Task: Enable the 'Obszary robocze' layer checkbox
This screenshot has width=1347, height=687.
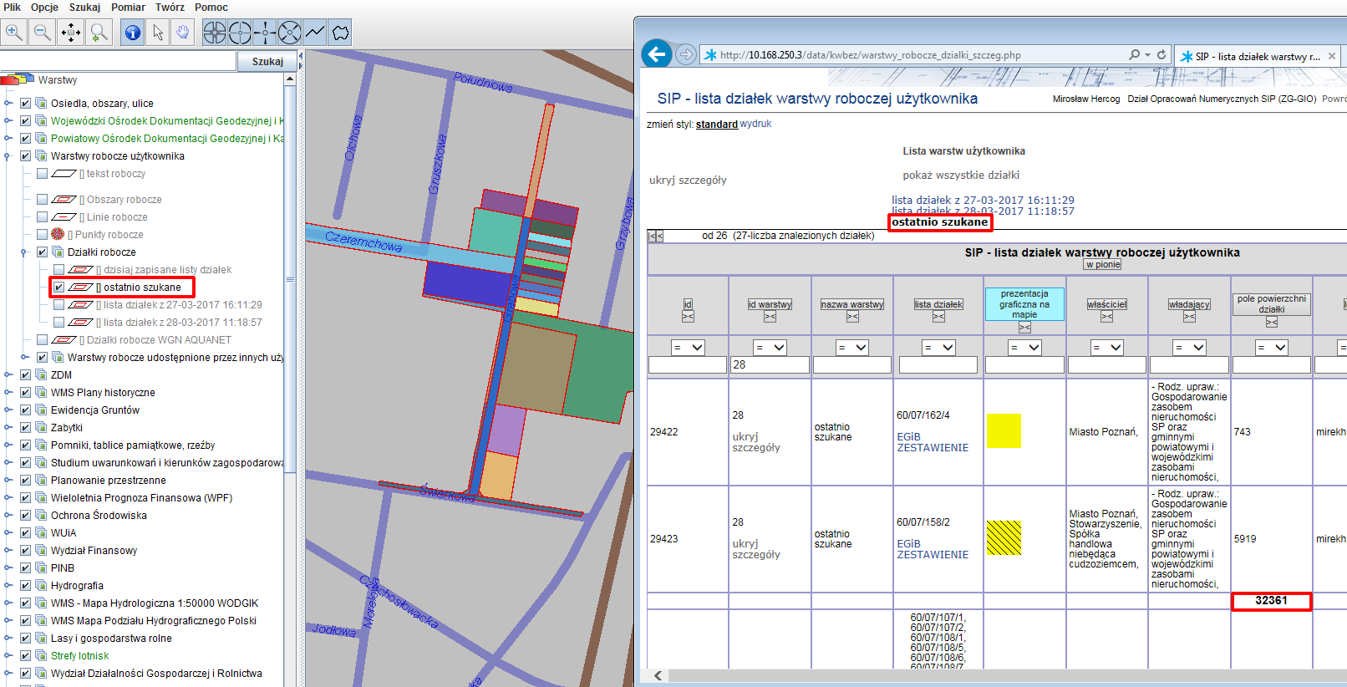Action: [x=42, y=200]
